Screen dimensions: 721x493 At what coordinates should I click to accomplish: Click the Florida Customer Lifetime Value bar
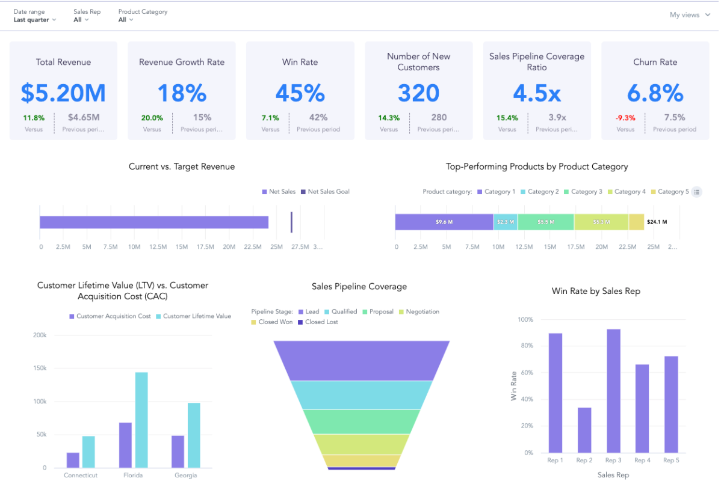point(141,420)
